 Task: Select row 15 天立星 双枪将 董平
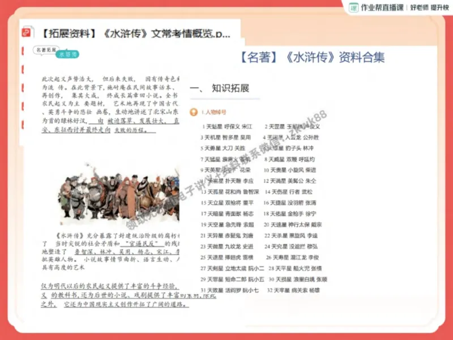point(227,203)
